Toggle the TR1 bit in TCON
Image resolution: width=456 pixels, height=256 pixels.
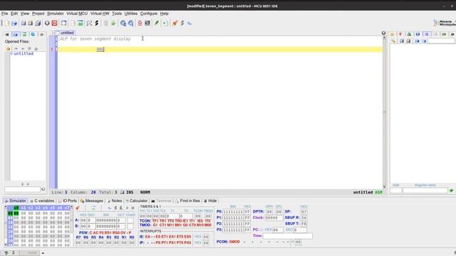tap(163, 221)
